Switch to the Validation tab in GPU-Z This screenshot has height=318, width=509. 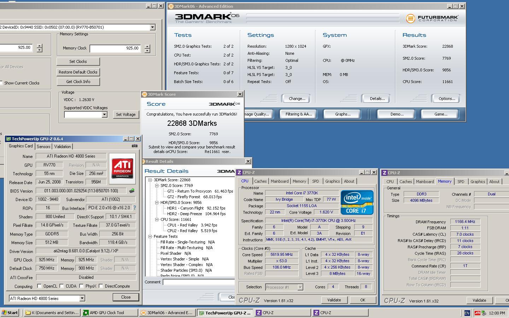pos(63,146)
